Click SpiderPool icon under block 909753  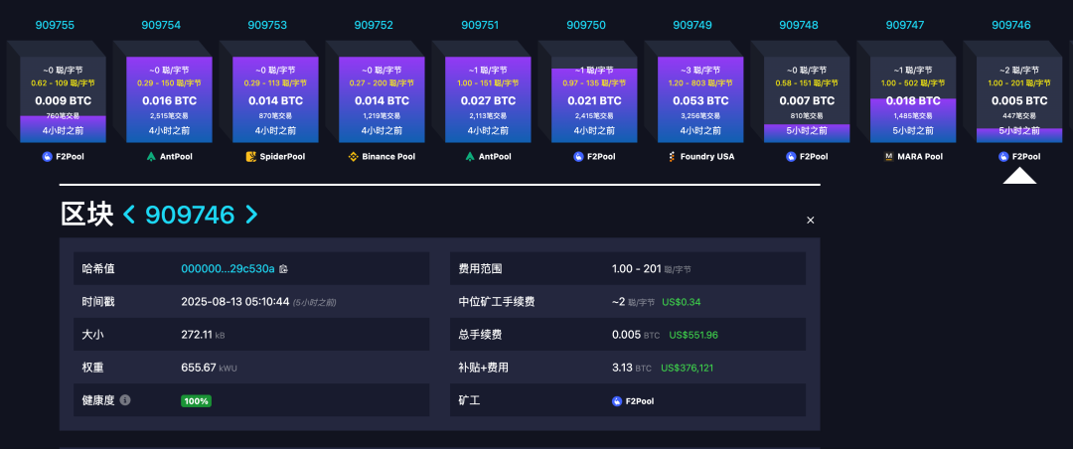(x=251, y=157)
